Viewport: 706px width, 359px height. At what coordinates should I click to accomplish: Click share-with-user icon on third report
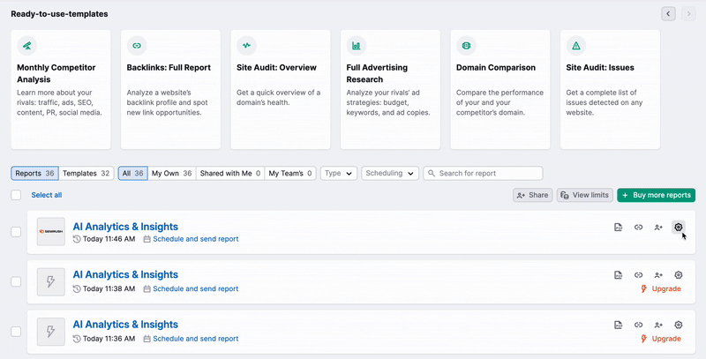pyautogui.click(x=658, y=325)
